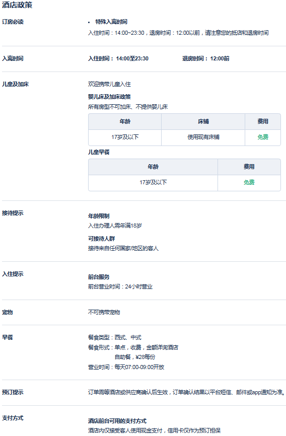Screen dimensions: 286x436
Task: Click the 年龄限制 subheading
Action: point(99,216)
